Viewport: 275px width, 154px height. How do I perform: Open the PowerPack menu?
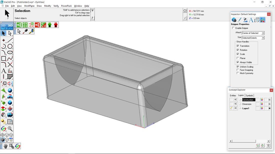(66, 6)
